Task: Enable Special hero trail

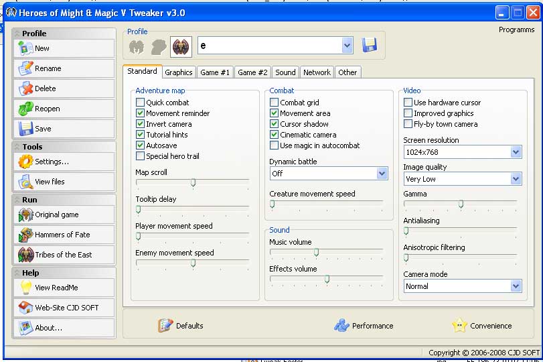Action: pos(140,156)
